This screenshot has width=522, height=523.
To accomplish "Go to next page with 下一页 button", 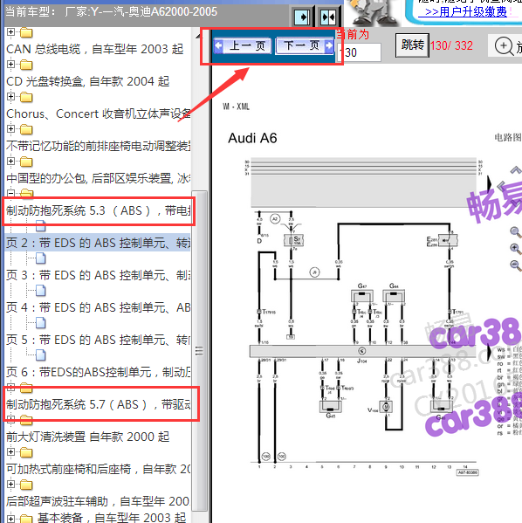I will point(305,45).
